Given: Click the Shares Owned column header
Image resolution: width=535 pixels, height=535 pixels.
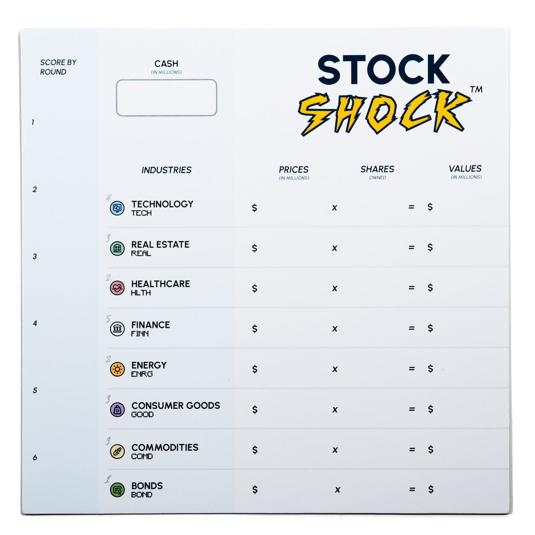Looking at the screenshot, I should click(x=377, y=169).
